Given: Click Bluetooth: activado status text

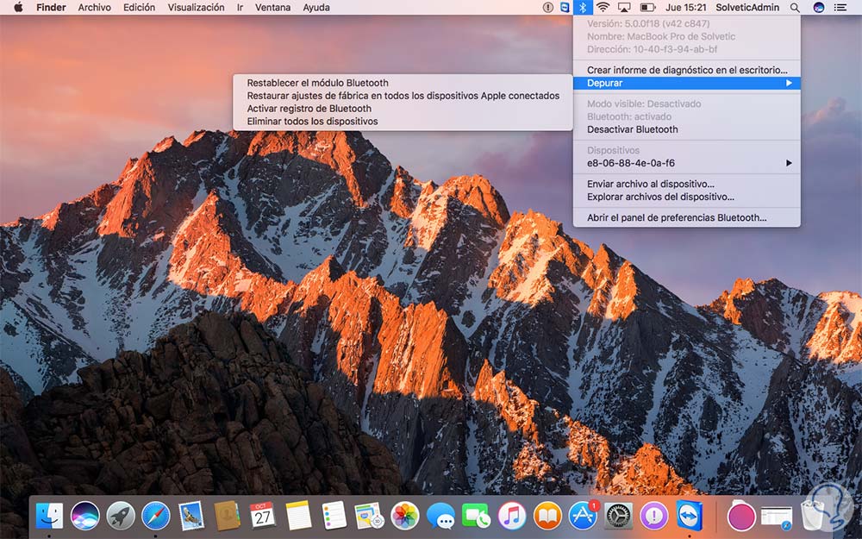Looking at the screenshot, I should (x=629, y=116).
